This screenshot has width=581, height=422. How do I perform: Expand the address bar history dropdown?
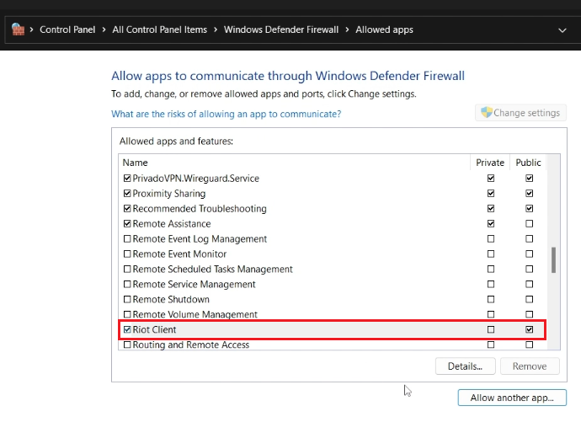tap(562, 30)
